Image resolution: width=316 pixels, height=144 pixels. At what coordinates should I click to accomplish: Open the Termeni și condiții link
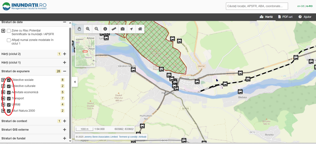[127, 137]
